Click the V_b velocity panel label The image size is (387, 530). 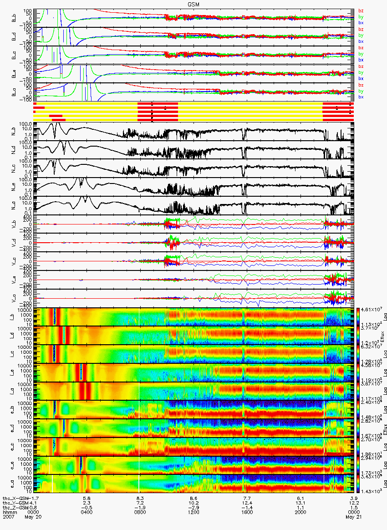[x=14, y=224]
